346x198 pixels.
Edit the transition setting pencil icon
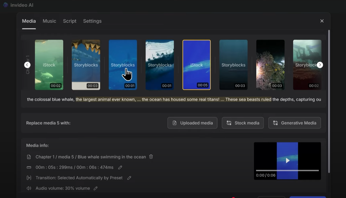click(x=129, y=178)
